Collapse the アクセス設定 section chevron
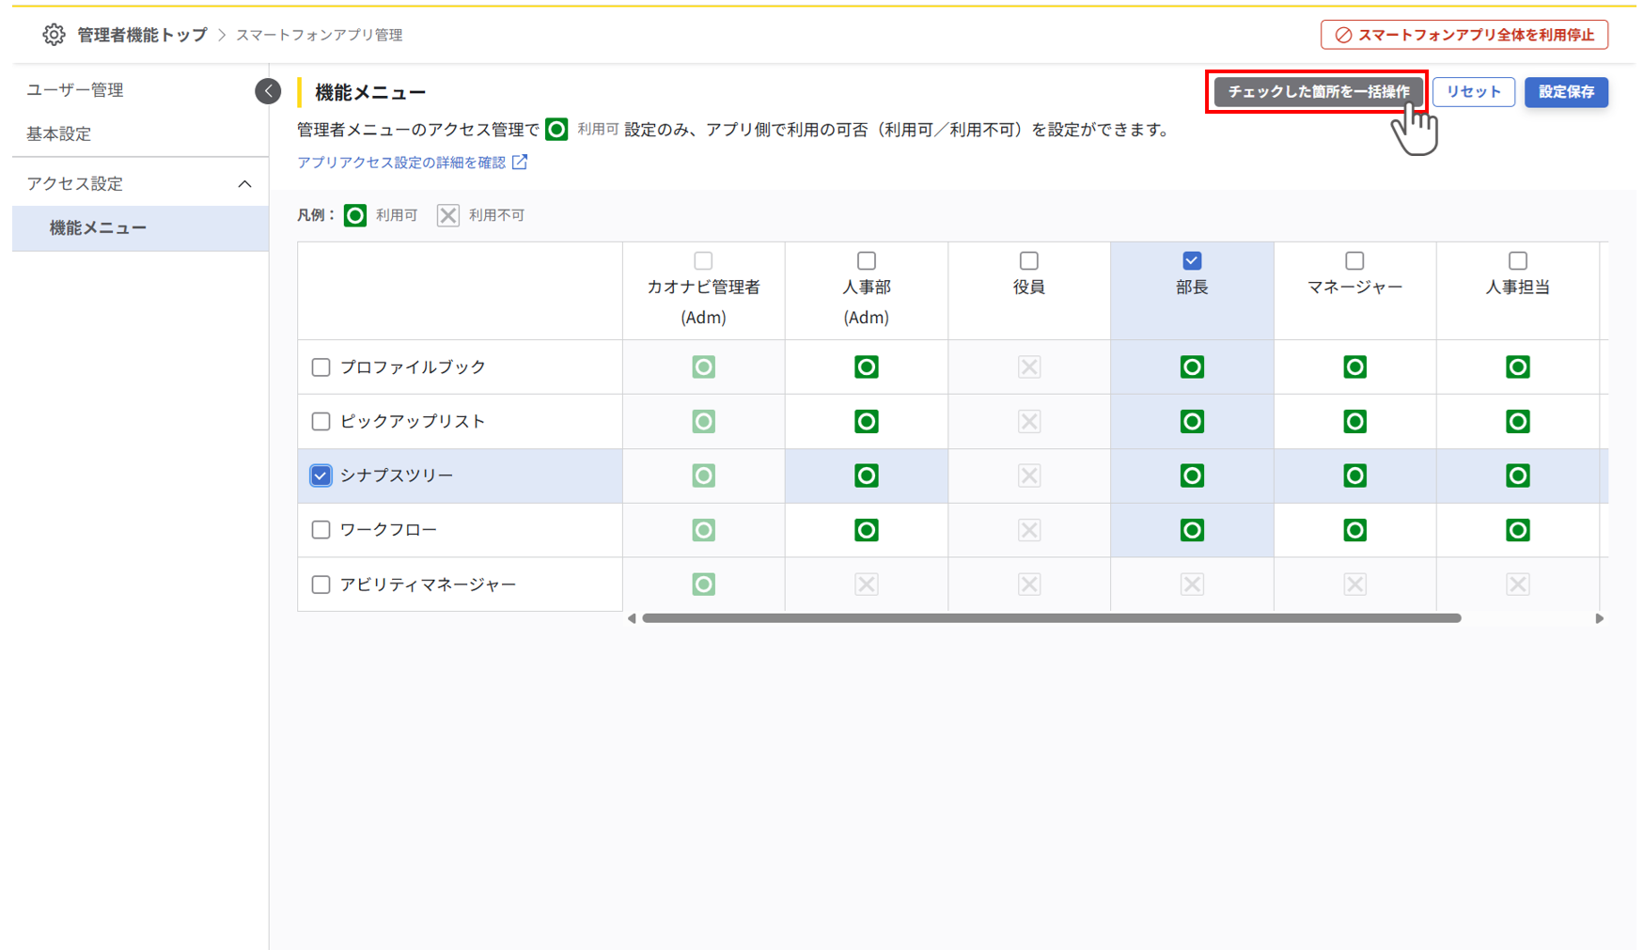The height and width of the screenshot is (950, 1643). [x=245, y=183]
